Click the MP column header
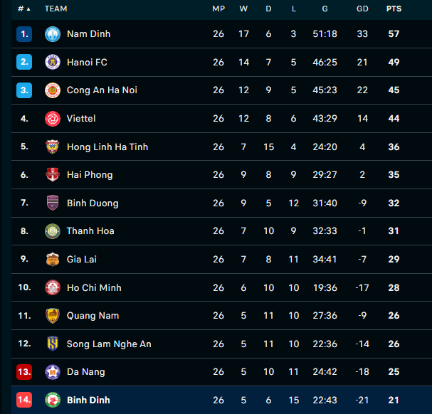The width and height of the screenshot is (432, 414). tap(218, 9)
